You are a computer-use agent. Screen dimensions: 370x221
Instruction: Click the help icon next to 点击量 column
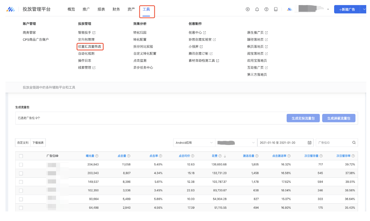(128, 156)
